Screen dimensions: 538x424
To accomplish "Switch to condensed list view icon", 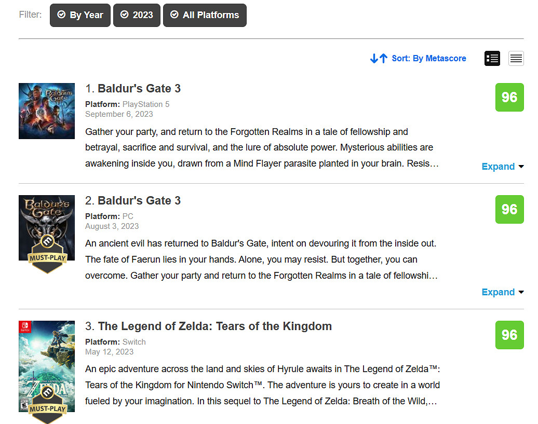I will 516,59.
